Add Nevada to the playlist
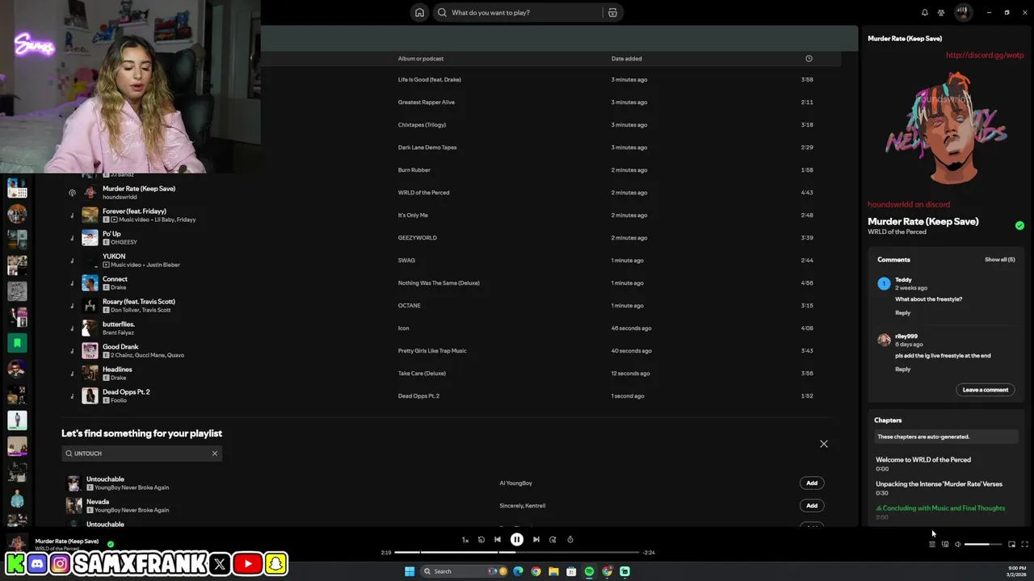The width and height of the screenshot is (1034, 581). click(x=812, y=506)
